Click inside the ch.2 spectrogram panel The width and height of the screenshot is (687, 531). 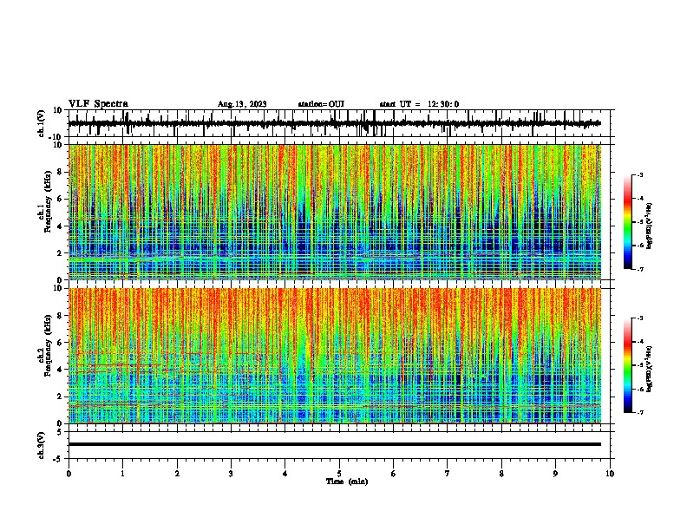pos(335,356)
